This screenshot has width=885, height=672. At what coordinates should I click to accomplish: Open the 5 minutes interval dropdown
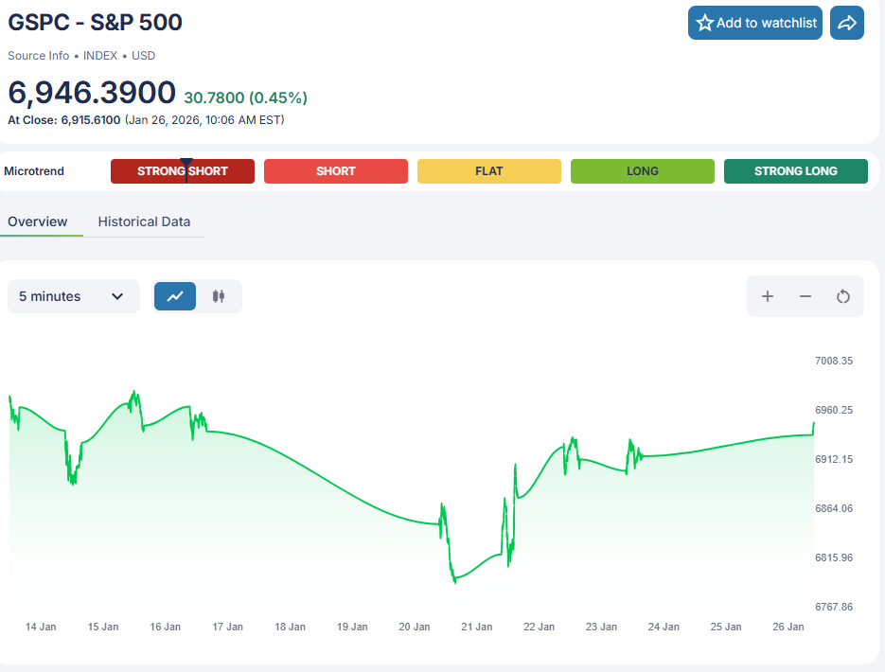point(73,296)
